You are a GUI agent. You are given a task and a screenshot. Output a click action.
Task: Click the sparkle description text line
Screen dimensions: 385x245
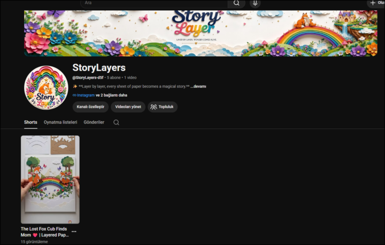coord(131,87)
